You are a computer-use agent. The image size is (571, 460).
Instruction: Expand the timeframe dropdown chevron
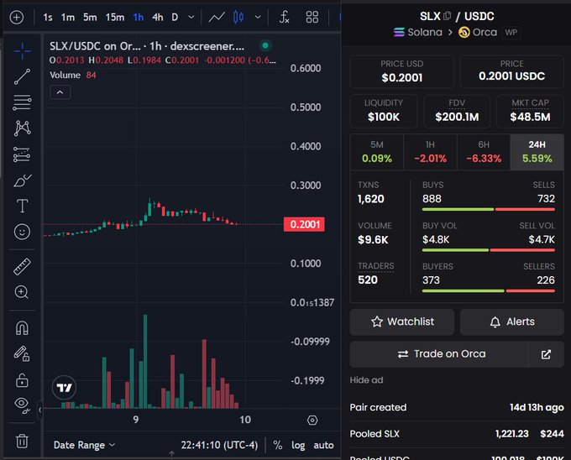pos(191,17)
